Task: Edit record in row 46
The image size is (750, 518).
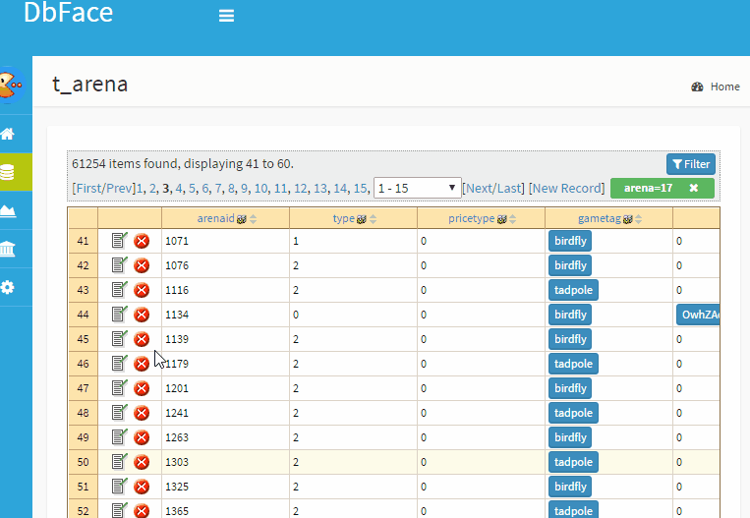Action: (x=119, y=363)
